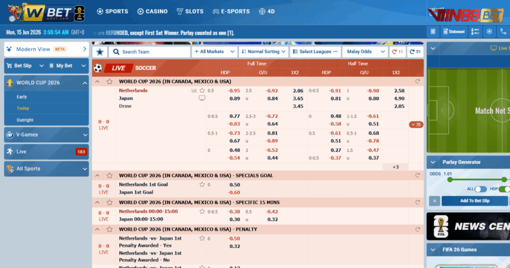Collapse the World Cup 2026 league section
The height and width of the screenshot is (268, 510).
[x=97, y=81]
